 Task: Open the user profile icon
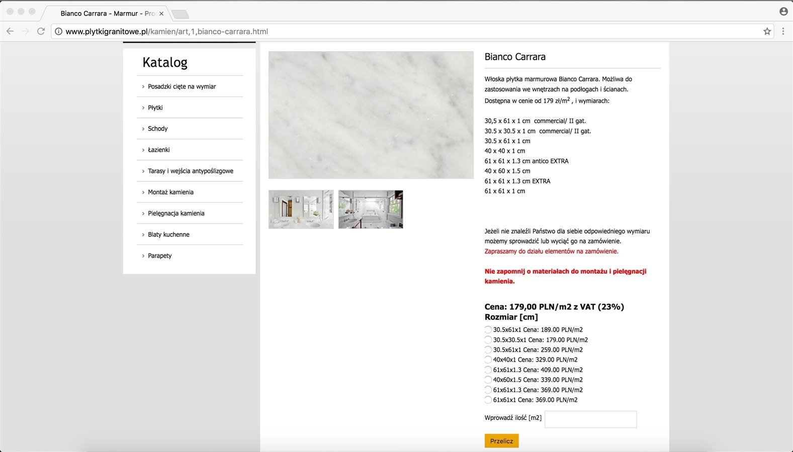click(783, 11)
